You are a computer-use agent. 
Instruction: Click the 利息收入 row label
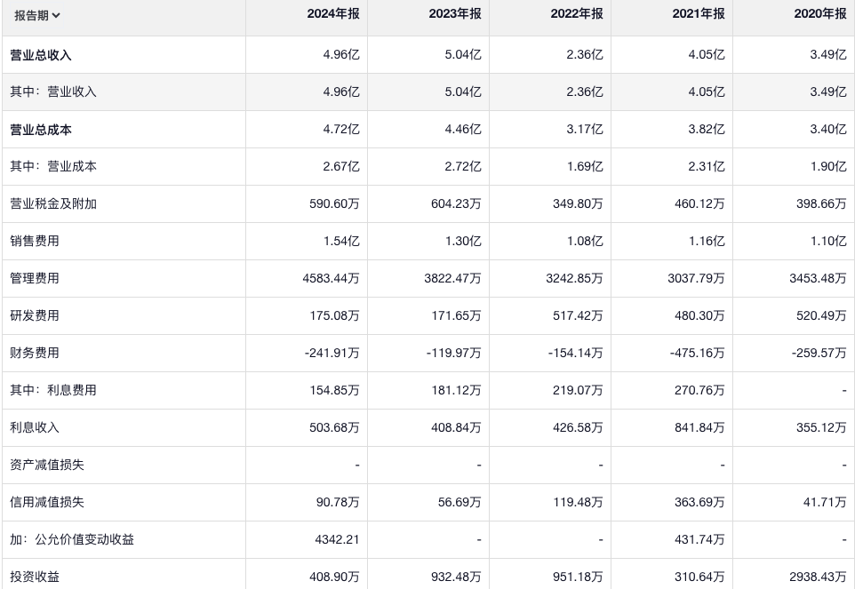[35, 428]
